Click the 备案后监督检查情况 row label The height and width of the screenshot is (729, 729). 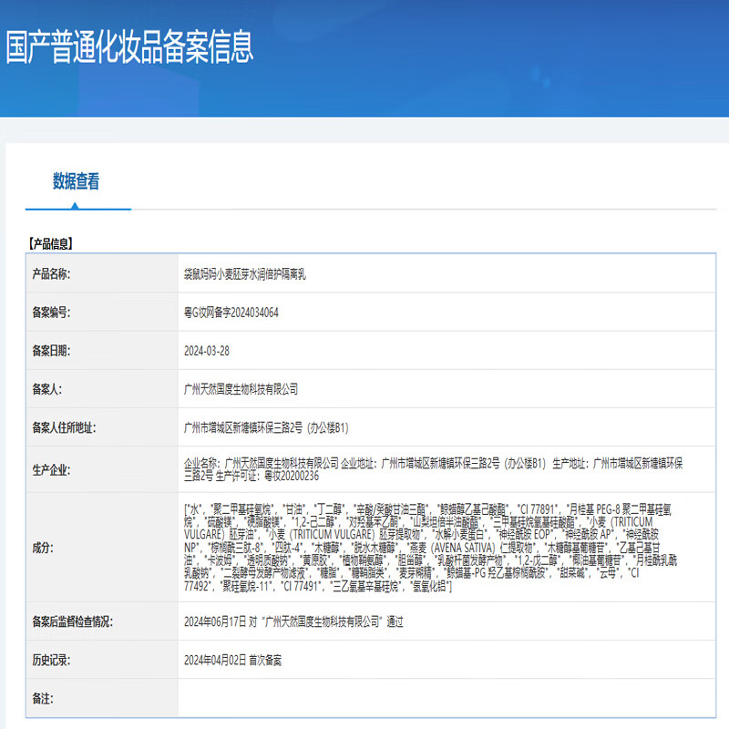(x=72, y=621)
